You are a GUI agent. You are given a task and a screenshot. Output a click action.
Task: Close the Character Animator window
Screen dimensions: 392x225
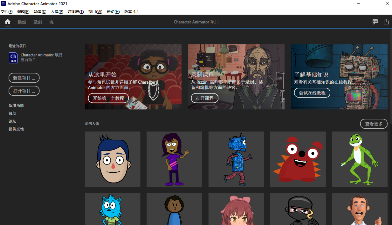point(387,3)
